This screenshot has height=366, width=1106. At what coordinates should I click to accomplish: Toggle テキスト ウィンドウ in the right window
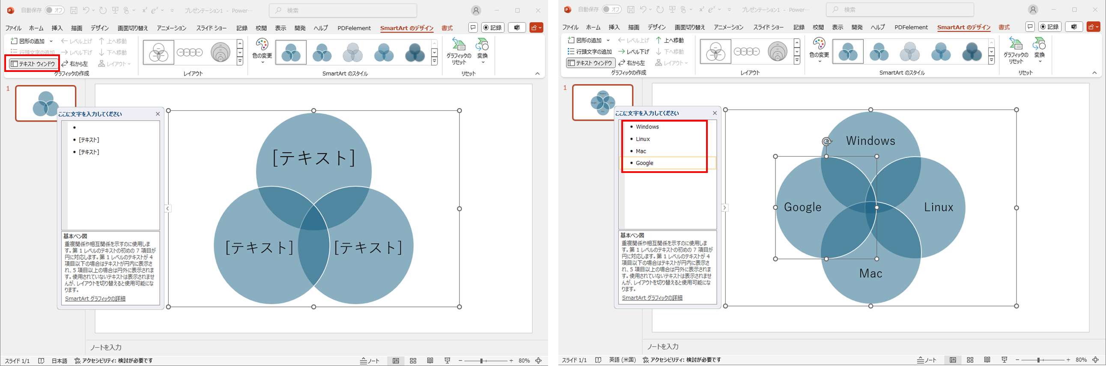tap(590, 63)
